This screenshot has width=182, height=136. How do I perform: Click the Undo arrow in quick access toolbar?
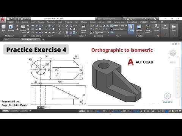click(25, 19)
